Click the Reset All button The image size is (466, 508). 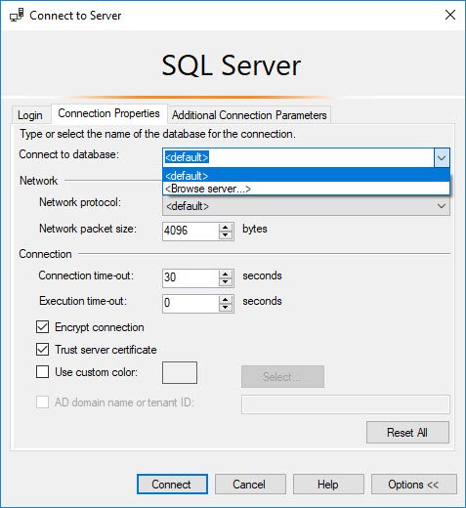pyautogui.click(x=407, y=433)
